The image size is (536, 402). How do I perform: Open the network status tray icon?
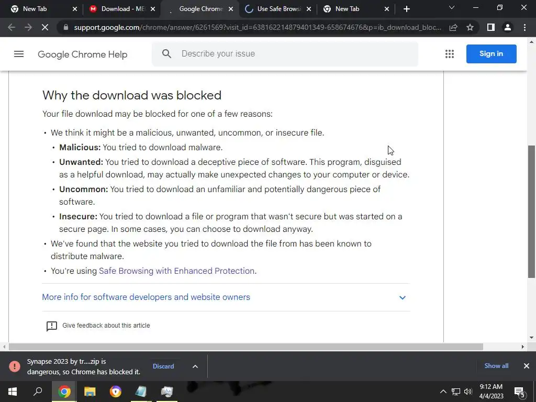tap(456, 392)
